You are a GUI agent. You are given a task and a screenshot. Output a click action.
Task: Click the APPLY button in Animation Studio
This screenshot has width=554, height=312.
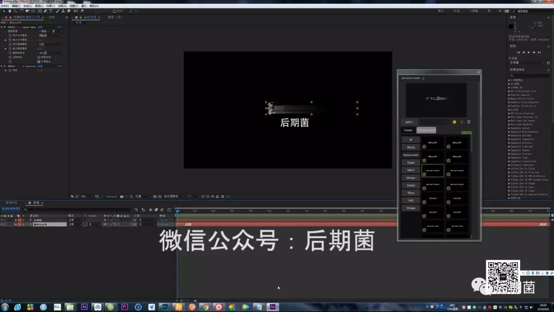click(409, 122)
